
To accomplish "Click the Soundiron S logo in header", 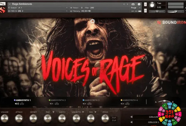I will click(3, 10).
